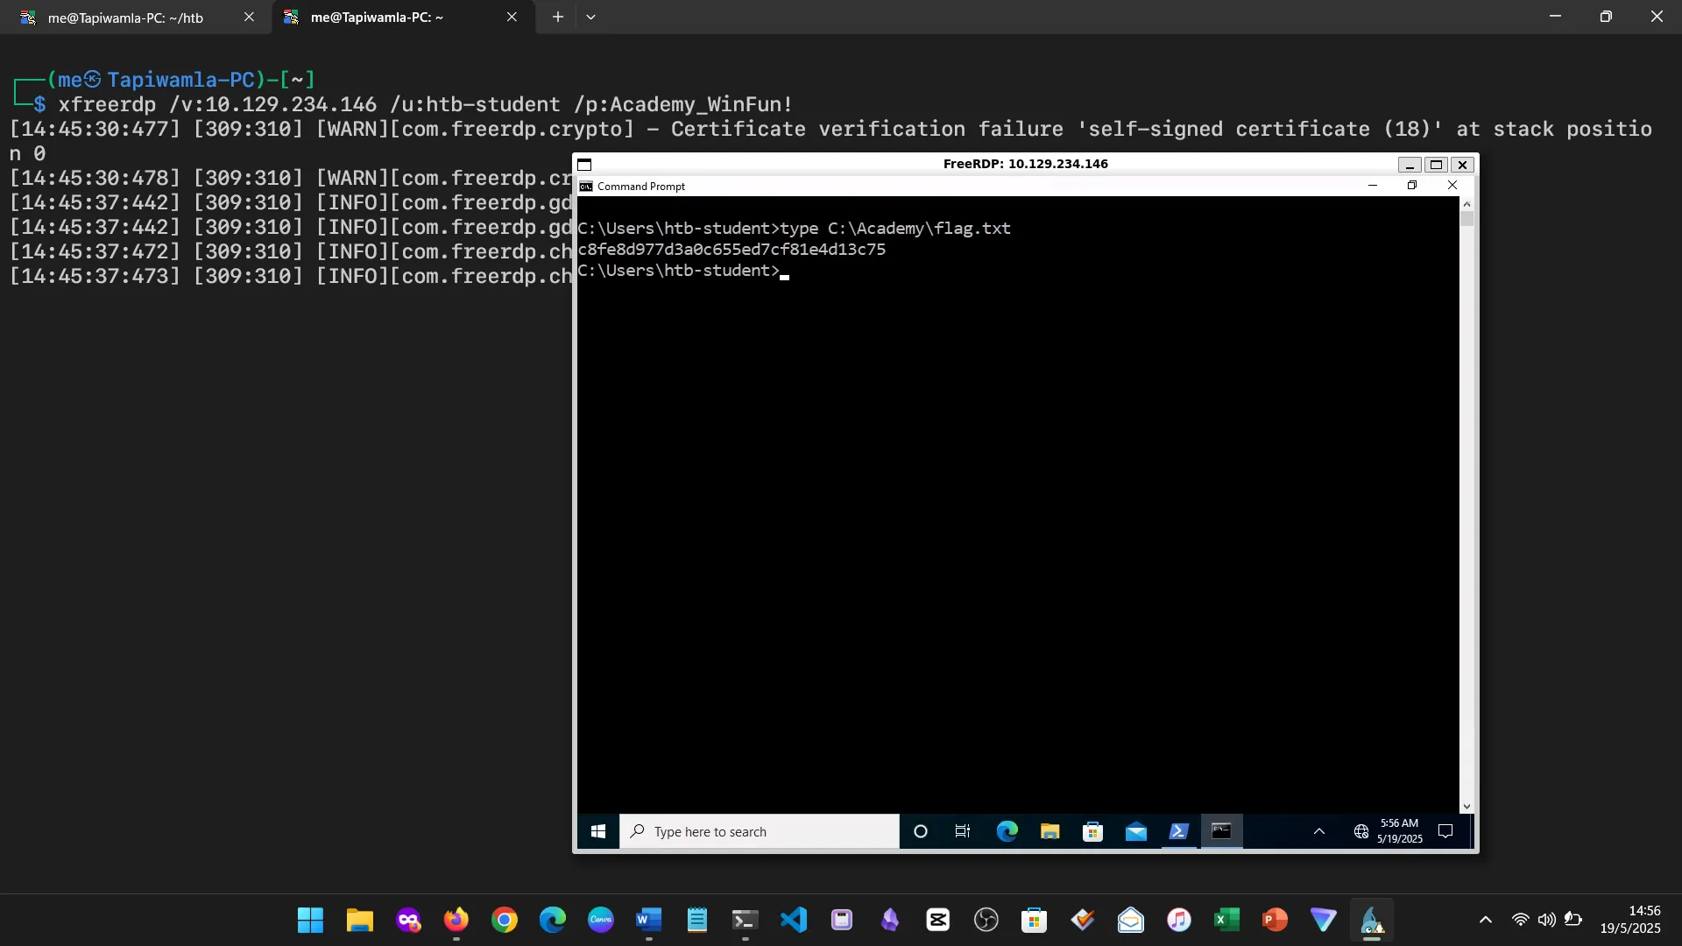Select the me@Tapiwamla-PC: ~ tab
Image resolution: width=1682 pixels, height=946 pixels.
coord(377,18)
